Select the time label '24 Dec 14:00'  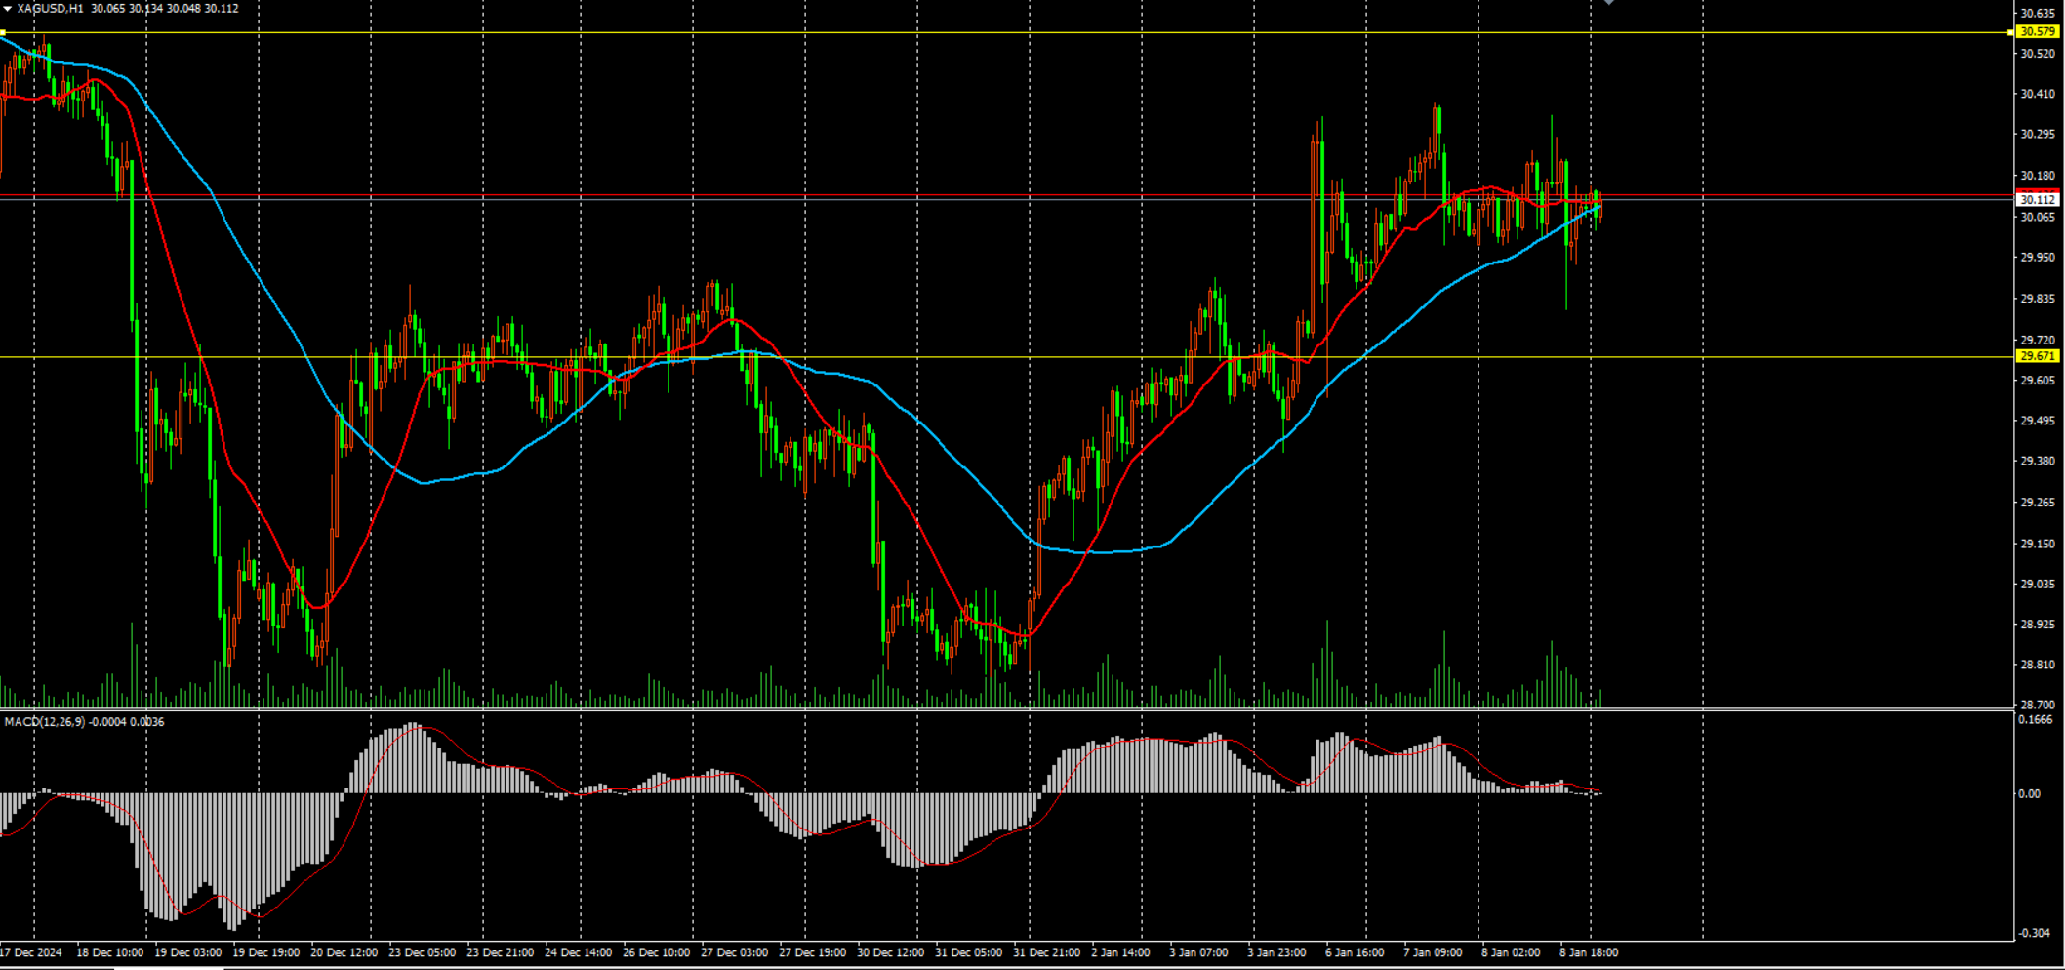click(x=578, y=952)
